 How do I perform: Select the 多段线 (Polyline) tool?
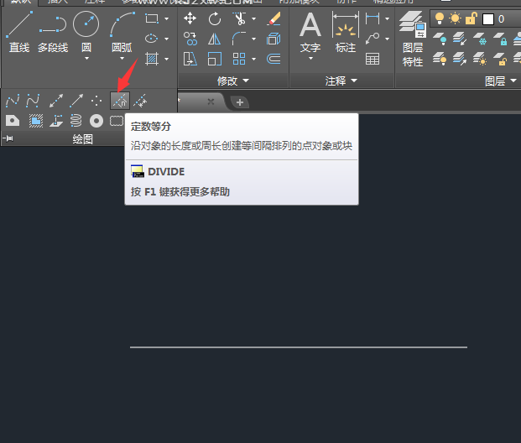[x=53, y=32]
